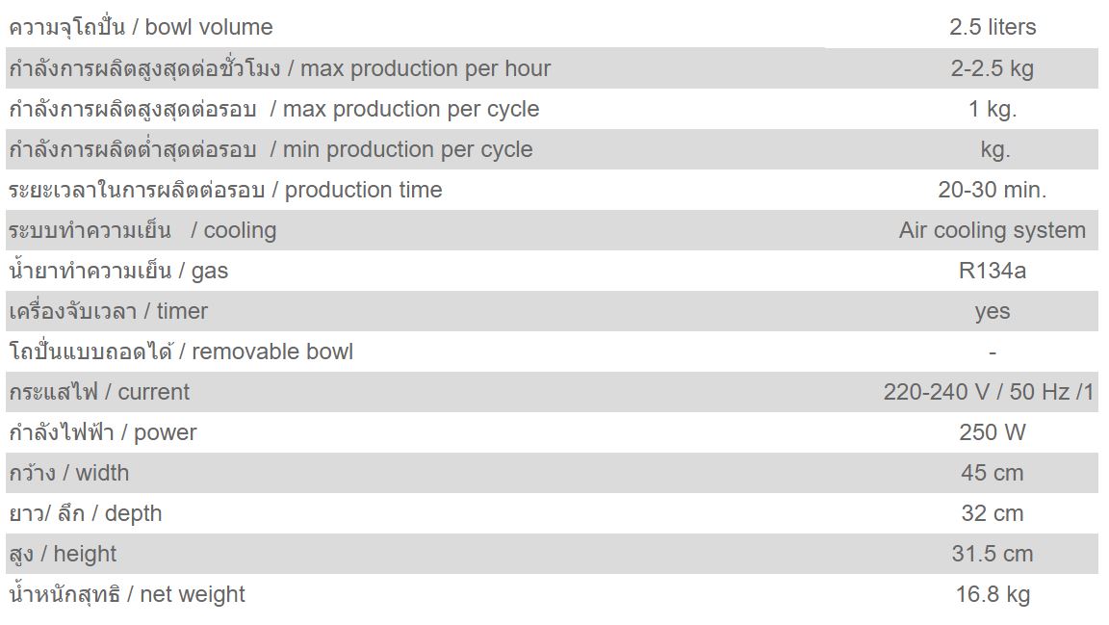1109x625 pixels.
Task: Select the "R134a" gas value
Action: tap(993, 271)
